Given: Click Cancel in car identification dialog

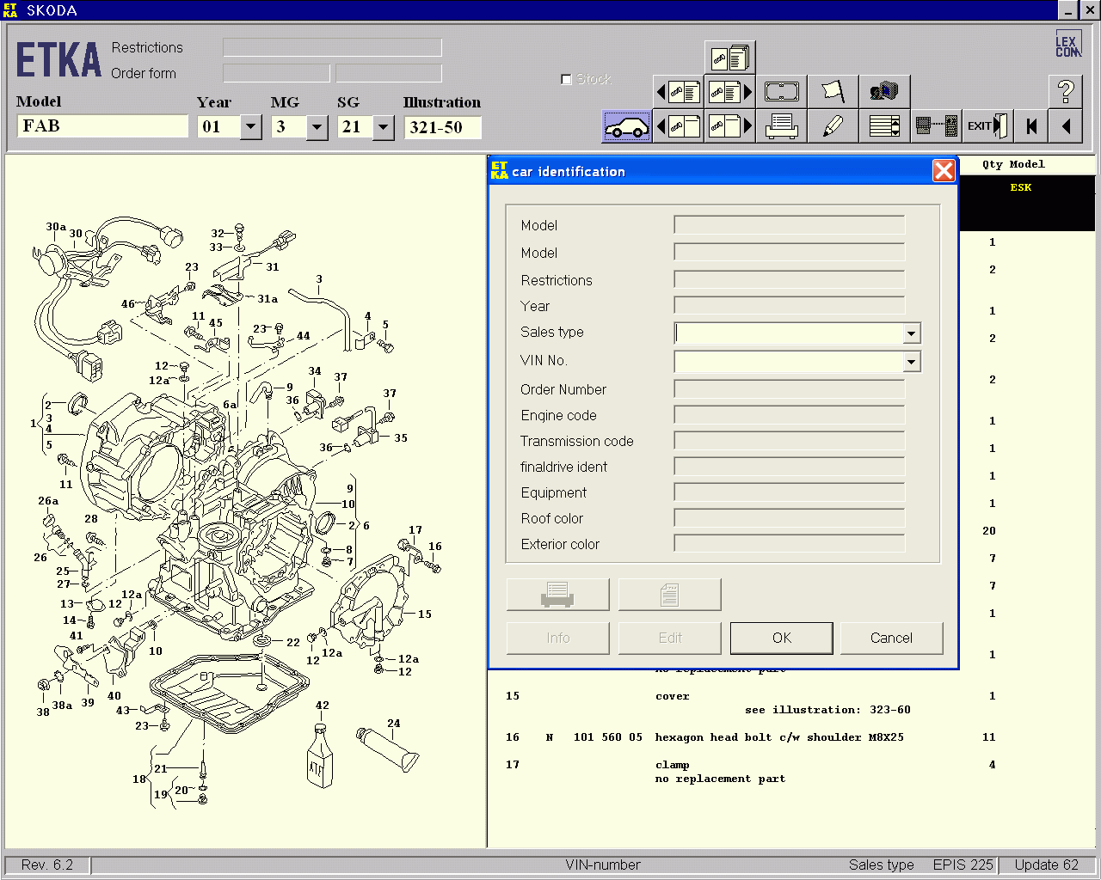Looking at the screenshot, I should tap(891, 638).
